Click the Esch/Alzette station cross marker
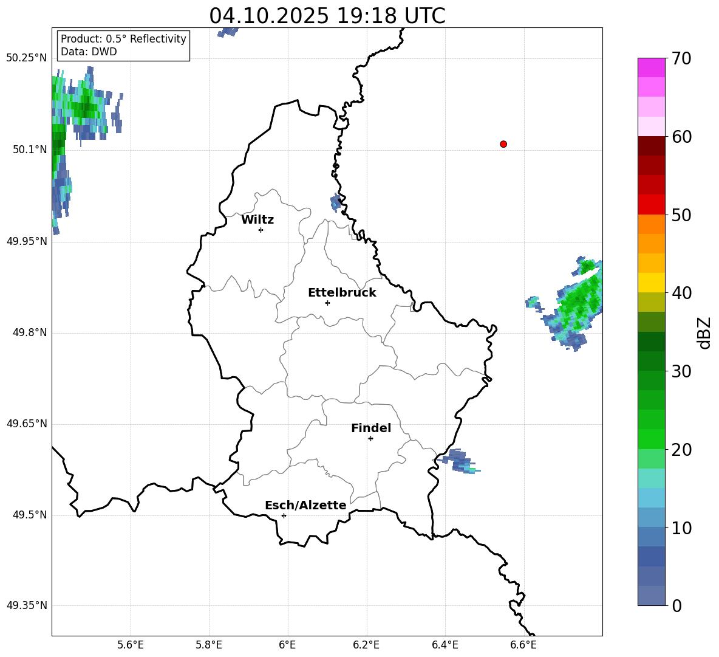Image resolution: width=719 pixels, height=657 pixels. pos(284,515)
